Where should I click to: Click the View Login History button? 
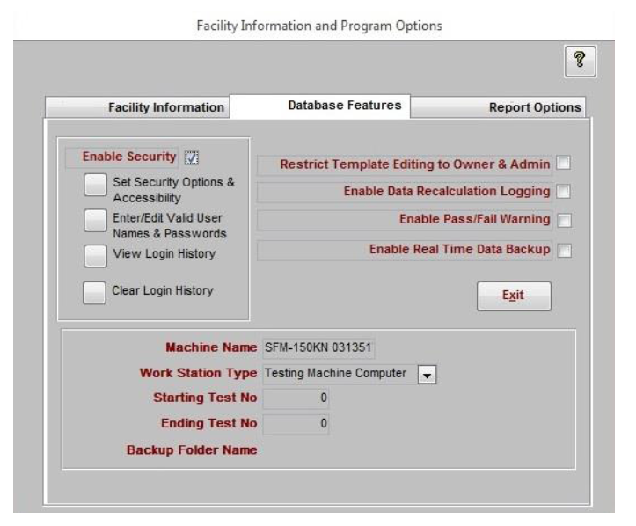(x=95, y=256)
